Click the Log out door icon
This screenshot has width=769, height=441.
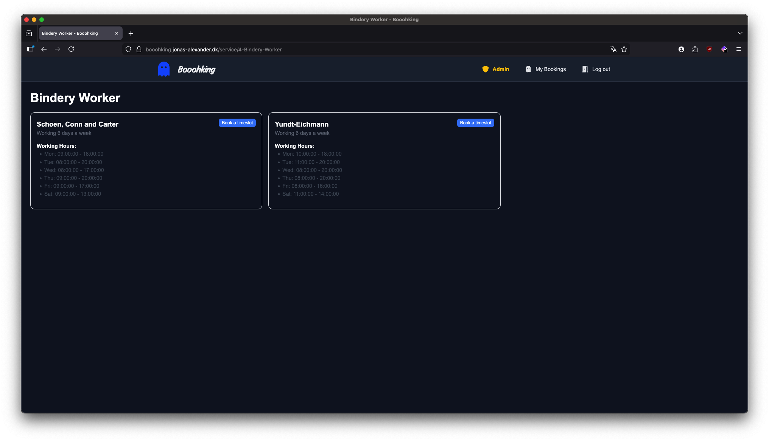coord(585,69)
